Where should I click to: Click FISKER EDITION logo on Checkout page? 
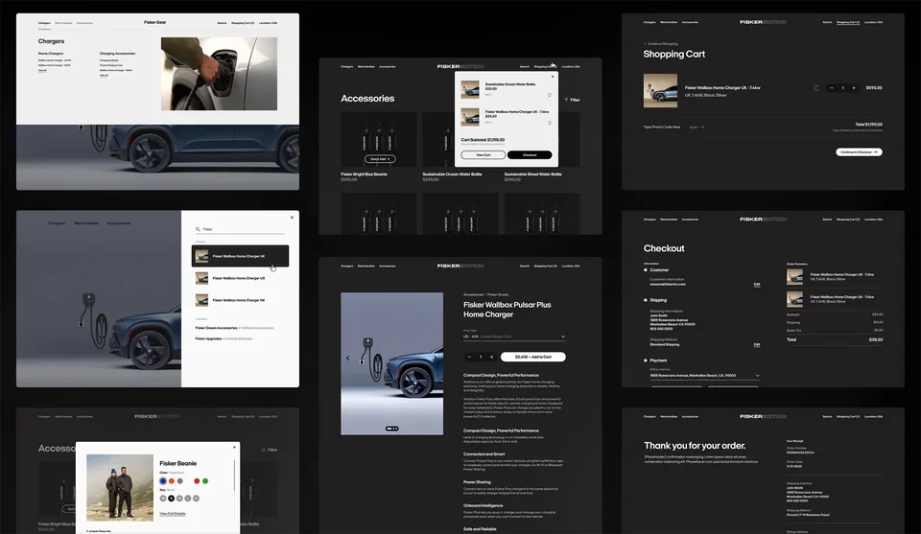pos(763,220)
